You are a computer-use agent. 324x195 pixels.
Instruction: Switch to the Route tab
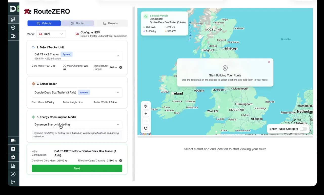[x=77, y=23]
